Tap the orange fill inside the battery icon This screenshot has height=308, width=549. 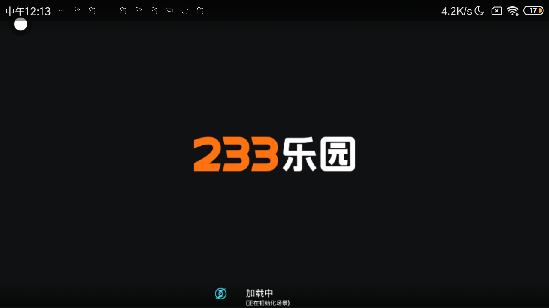click(x=540, y=11)
